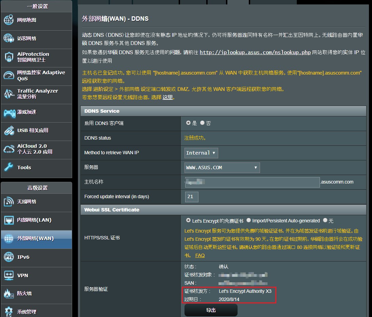Click the Forced update interval input field
The height and width of the screenshot is (317, 372).
191,197
